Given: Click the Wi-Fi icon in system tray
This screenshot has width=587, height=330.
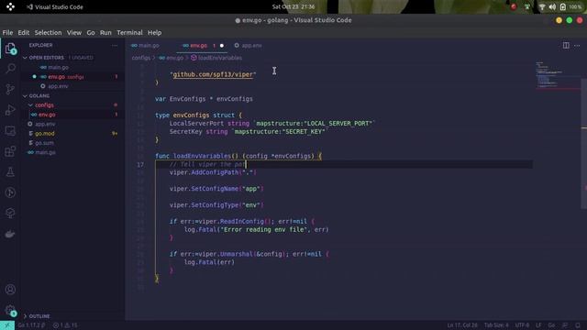Looking at the screenshot, I should point(542,6).
